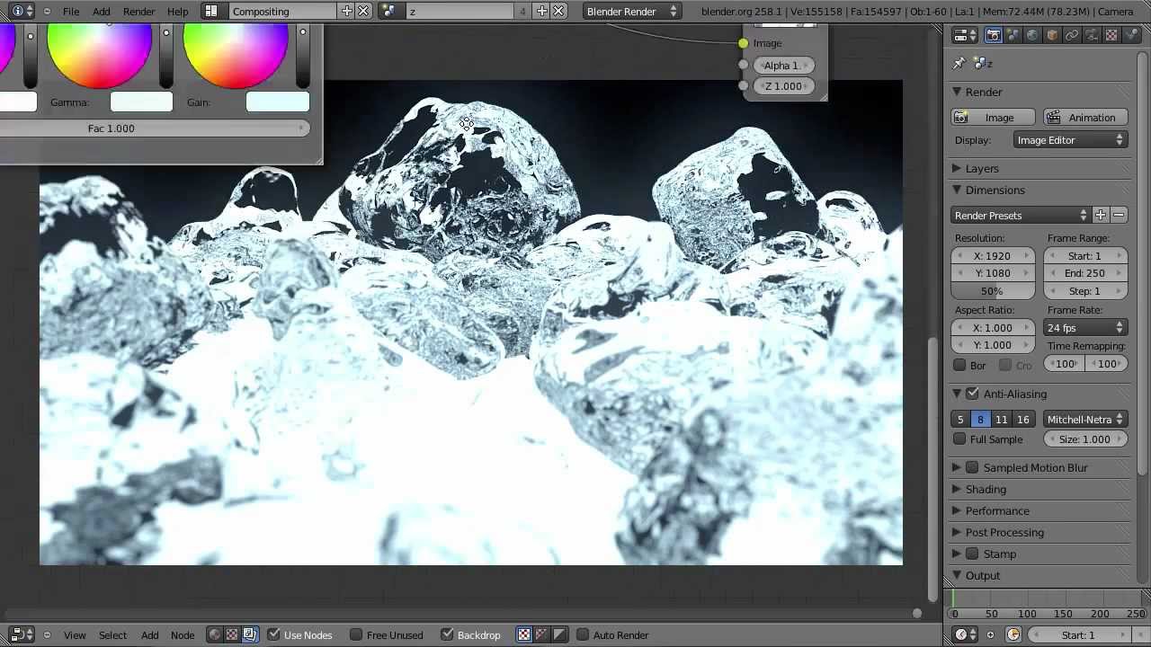Image resolution: width=1151 pixels, height=647 pixels.
Task: Add a render preset with plus
Action: click(1101, 215)
